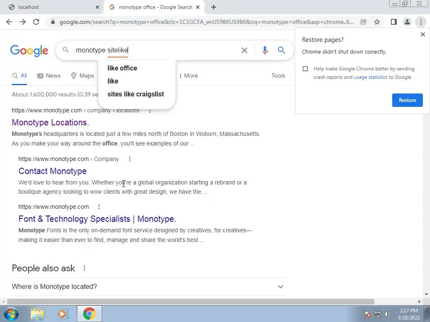Open search Tools
The height and width of the screenshot is (322, 430).
point(278,76)
